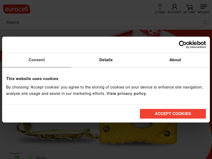Open the Stores location pin icon
This screenshot has height=159, width=212.
click(160, 7)
